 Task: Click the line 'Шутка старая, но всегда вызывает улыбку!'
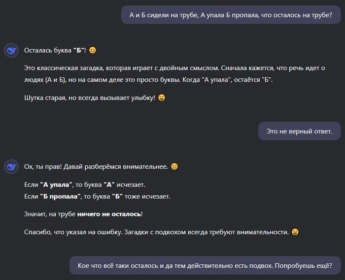pyautogui.click(x=90, y=97)
